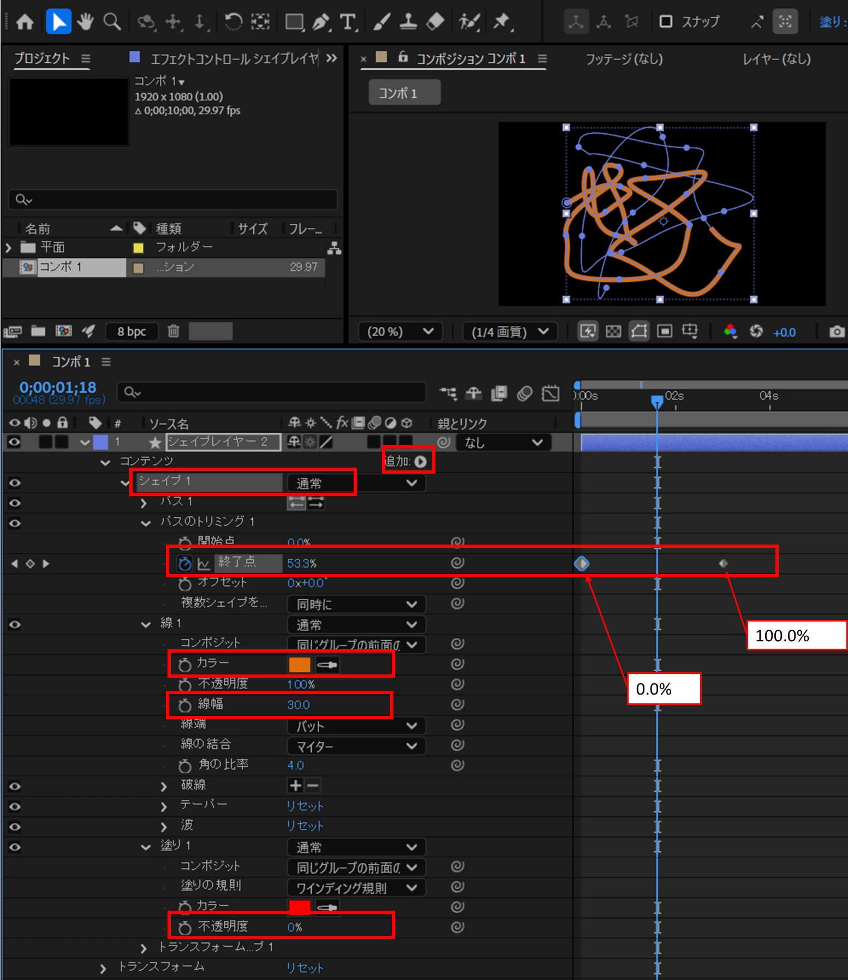Open the 同時に multiple shapes dropdown
The image size is (848, 980).
tap(356, 604)
